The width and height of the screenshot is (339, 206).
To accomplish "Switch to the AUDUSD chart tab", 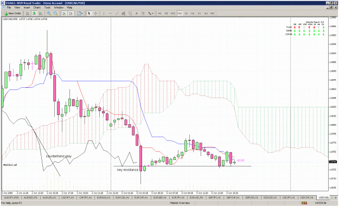I will [x=49, y=197].
